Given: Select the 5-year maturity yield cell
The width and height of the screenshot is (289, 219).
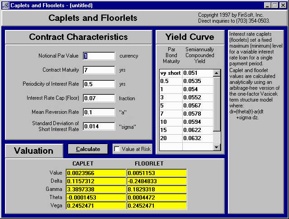Looking at the screenshot, I should (197, 106).
